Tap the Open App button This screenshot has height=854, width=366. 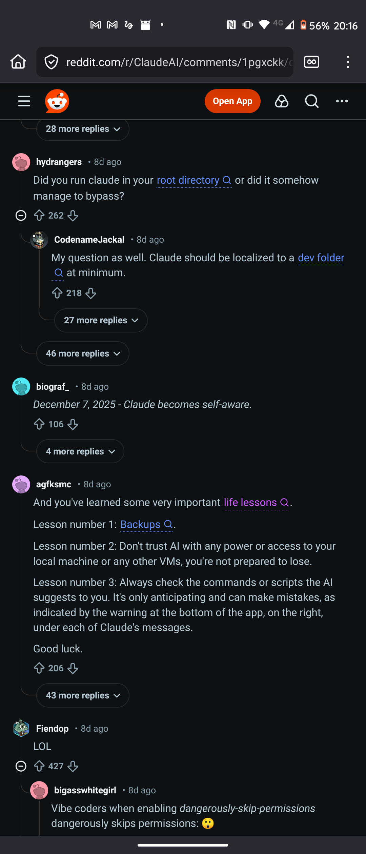coord(232,101)
